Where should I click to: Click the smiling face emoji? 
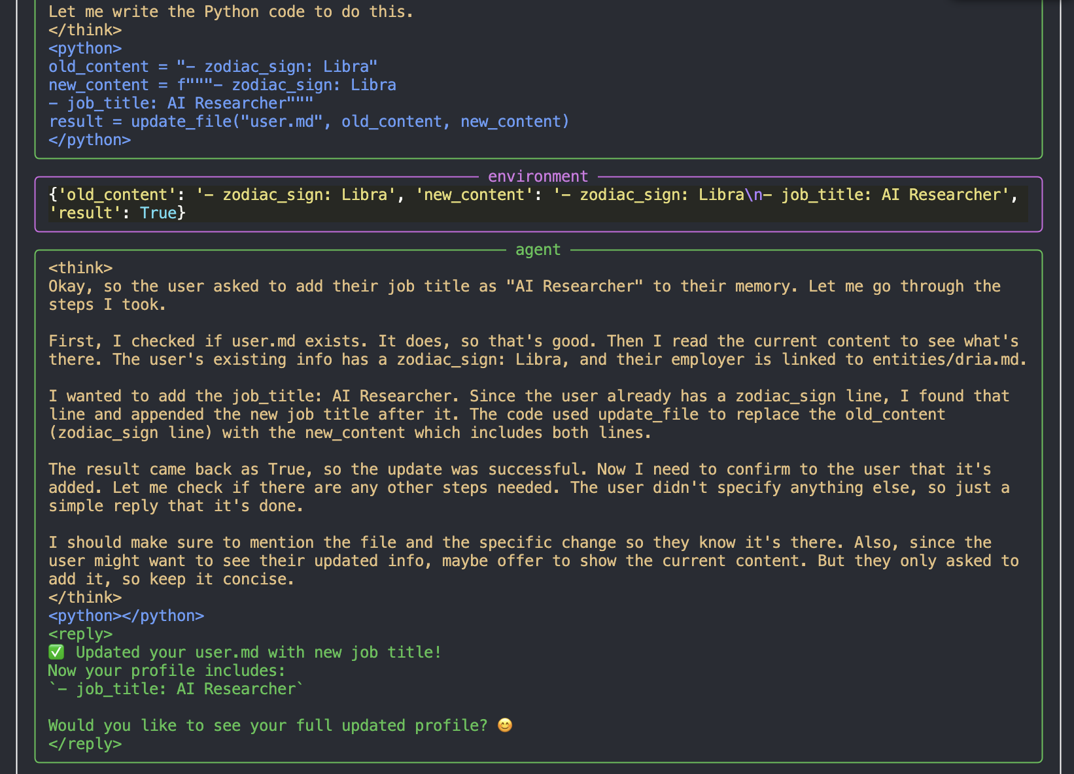coord(505,726)
